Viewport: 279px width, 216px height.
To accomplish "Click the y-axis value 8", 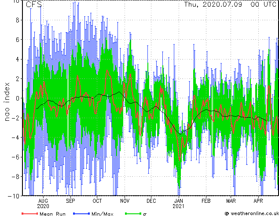I will (18, 20).
